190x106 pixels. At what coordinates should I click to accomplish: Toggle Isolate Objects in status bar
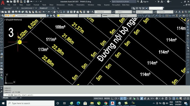coord(170,98)
